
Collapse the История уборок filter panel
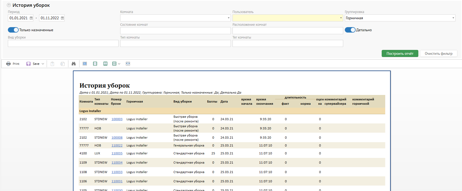tap(9, 5)
